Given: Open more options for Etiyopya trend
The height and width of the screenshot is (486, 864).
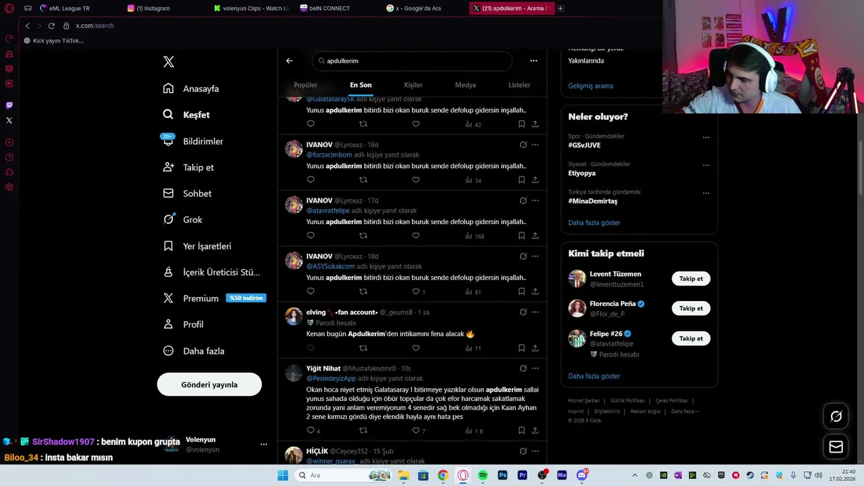Looking at the screenshot, I should coord(706,165).
